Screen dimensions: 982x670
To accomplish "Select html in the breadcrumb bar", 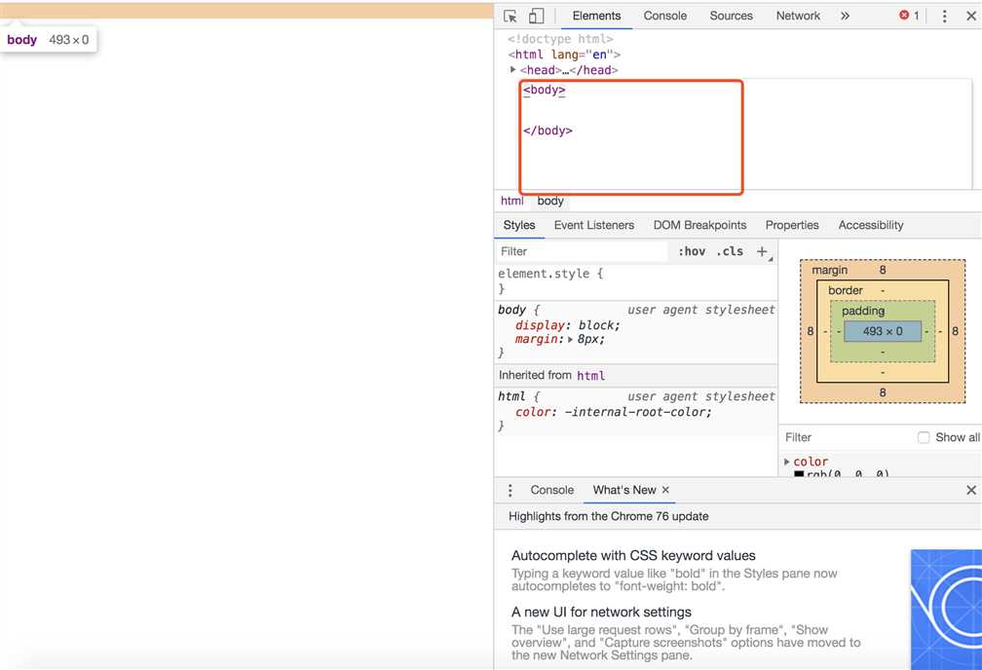I will coord(511,201).
